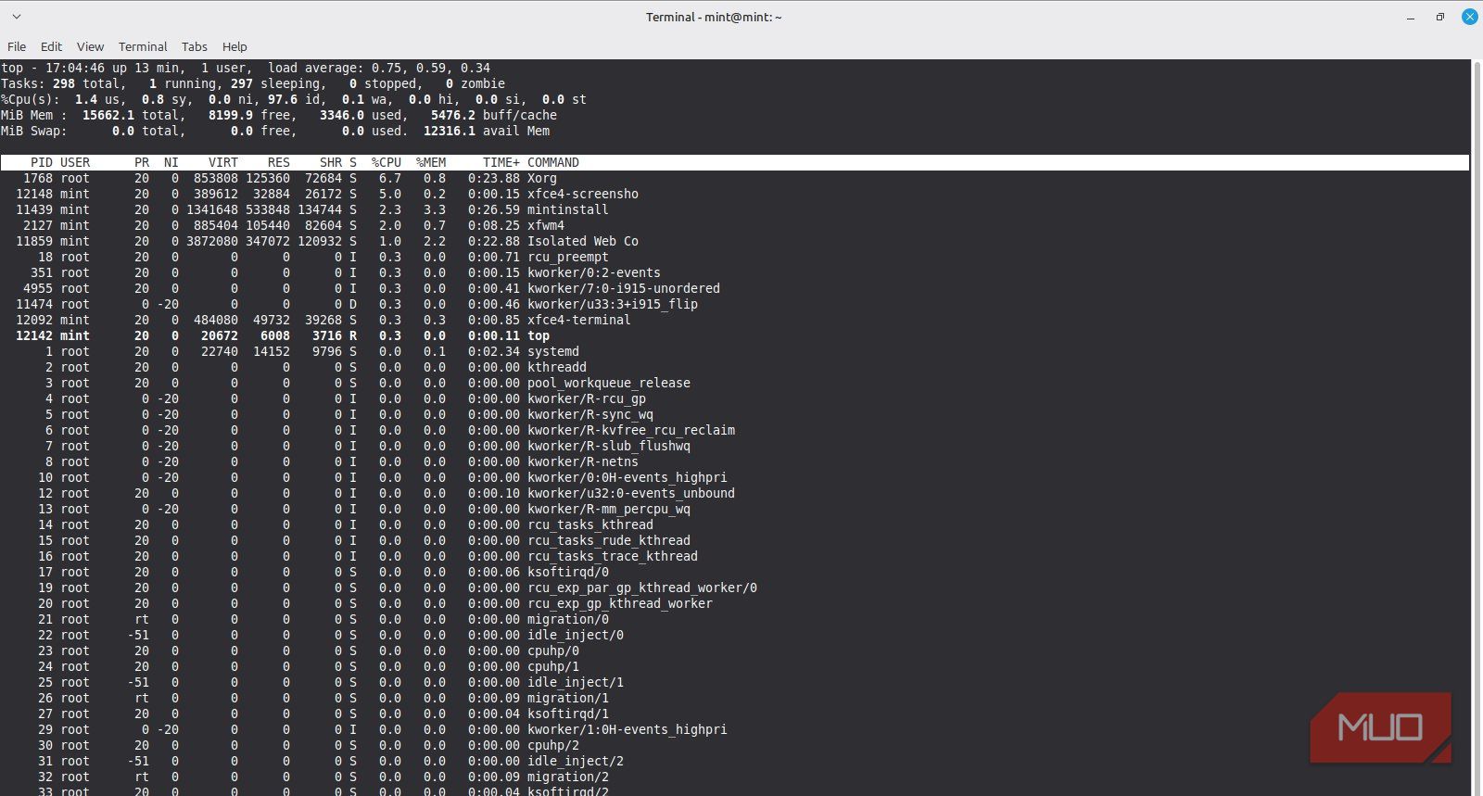
Task: Click rcu_exp_par_gp_kthread_worker/0 text
Action: 642,588
